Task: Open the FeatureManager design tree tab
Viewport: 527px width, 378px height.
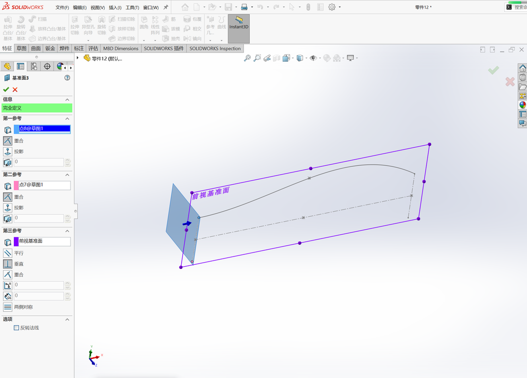Action: 7,66
